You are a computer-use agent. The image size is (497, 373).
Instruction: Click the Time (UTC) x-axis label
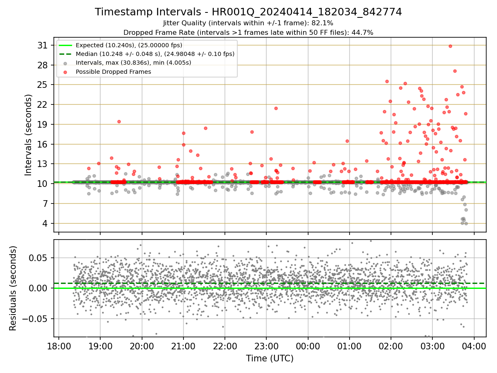(270, 358)
